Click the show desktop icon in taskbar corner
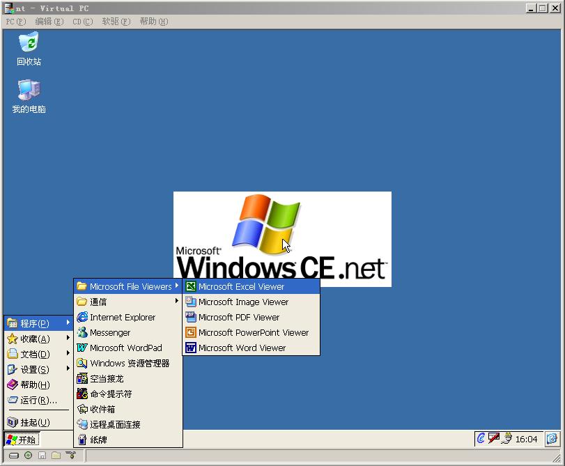Viewport: 565px width, 466px height. [x=552, y=439]
